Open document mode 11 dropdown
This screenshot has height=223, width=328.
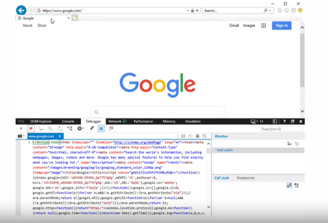257,121
